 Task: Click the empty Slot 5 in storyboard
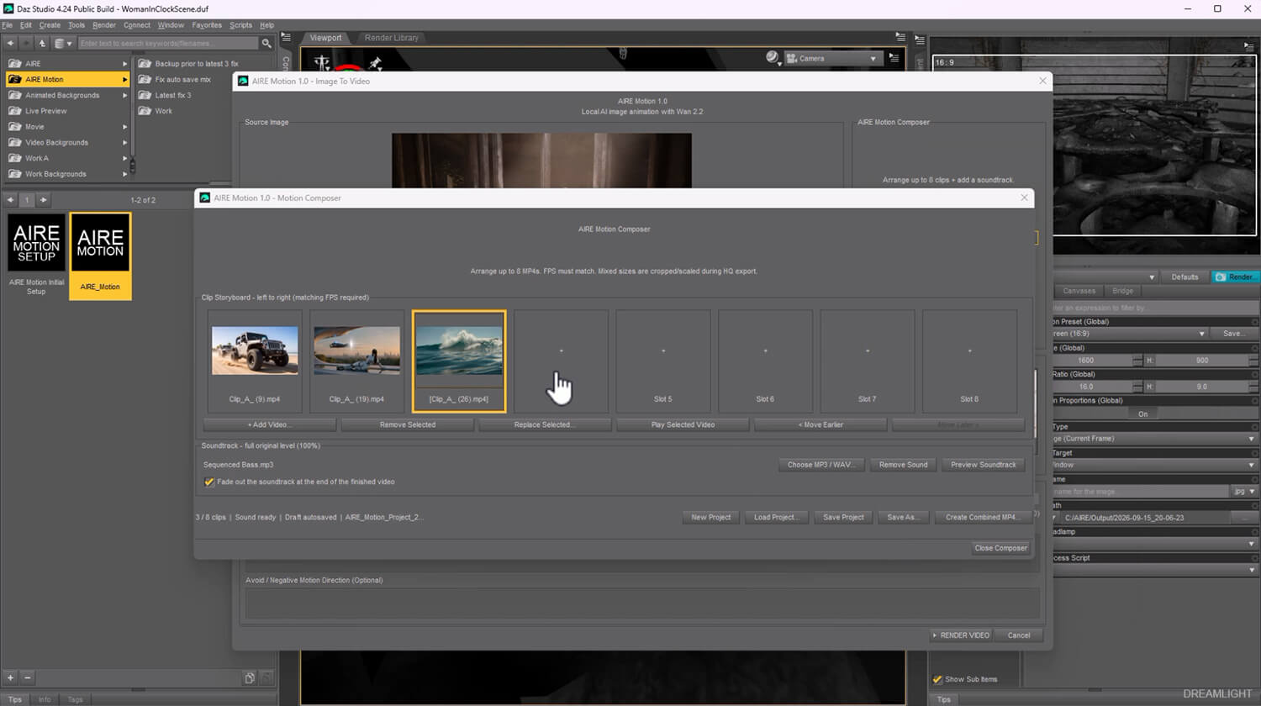tap(663, 361)
